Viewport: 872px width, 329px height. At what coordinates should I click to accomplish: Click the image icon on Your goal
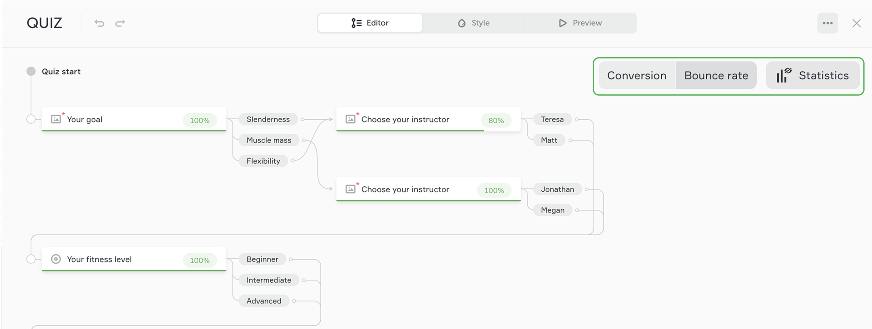coord(56,119)
